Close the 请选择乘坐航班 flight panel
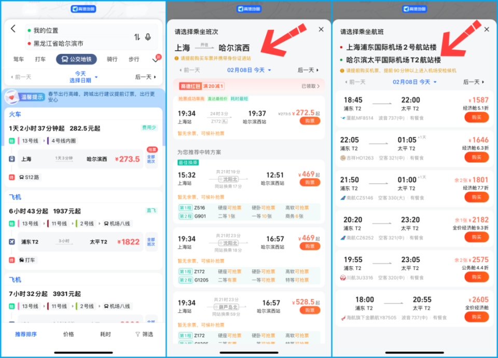 tap(487, 29)
